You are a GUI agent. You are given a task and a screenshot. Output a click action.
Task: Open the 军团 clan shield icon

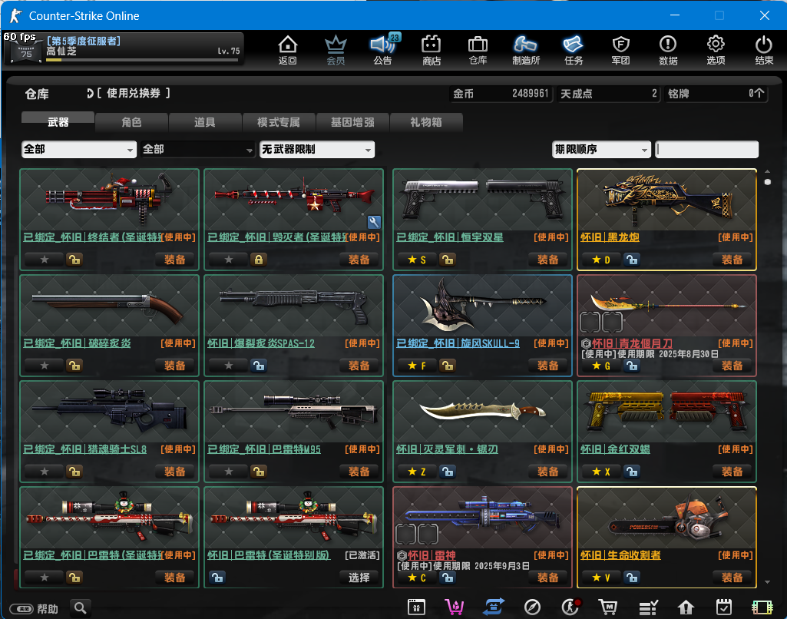pos(621,50)
